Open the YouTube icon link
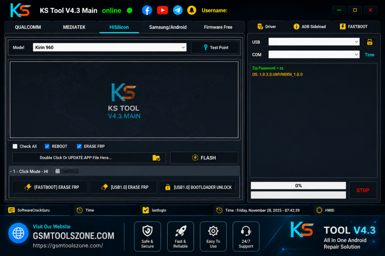The image size is (385, 256). click(x=162, y=10)
